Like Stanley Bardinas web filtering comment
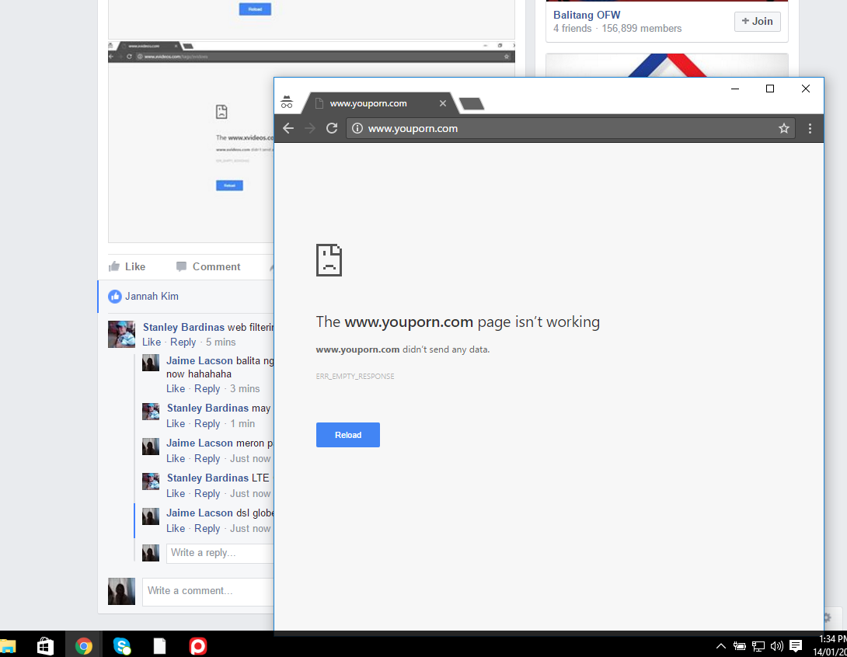 [152, 342]
